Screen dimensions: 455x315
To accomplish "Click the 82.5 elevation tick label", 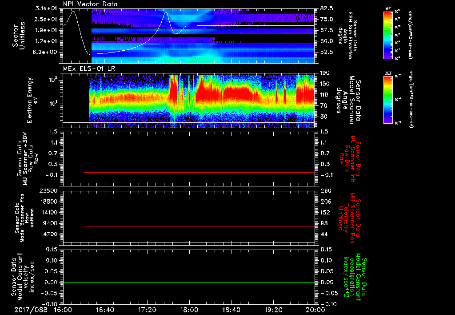I will [327, 8].
